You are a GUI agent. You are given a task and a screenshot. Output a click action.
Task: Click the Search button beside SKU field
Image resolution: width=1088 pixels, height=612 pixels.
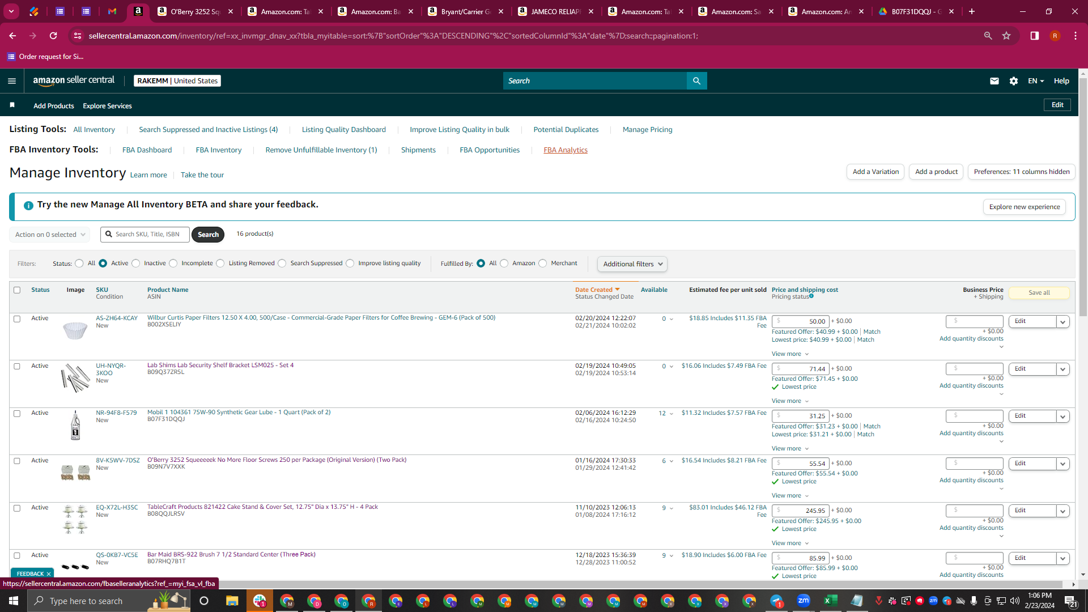208,235
